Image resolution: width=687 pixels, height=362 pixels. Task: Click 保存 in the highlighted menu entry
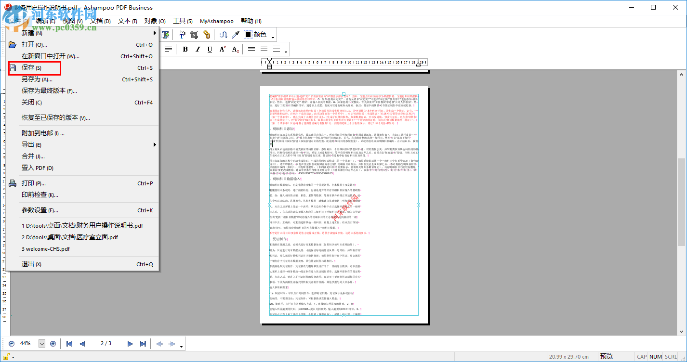[x=32, y=68]
